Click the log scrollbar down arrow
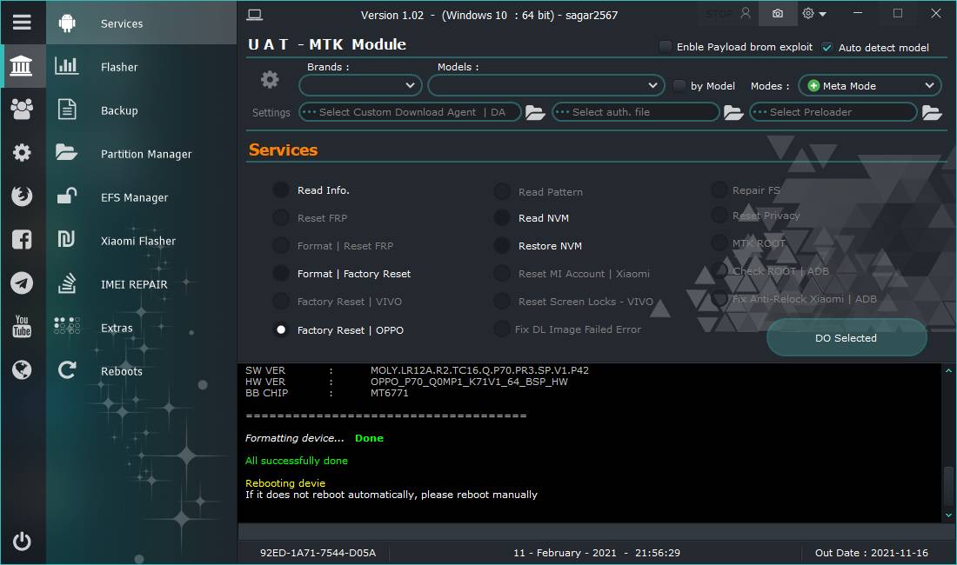Screen dimensions: 957x565 [948, 515]
